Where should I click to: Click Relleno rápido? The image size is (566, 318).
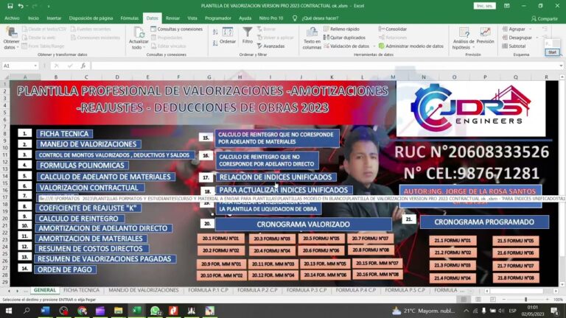pyautogui.click(x=341, y=29)
